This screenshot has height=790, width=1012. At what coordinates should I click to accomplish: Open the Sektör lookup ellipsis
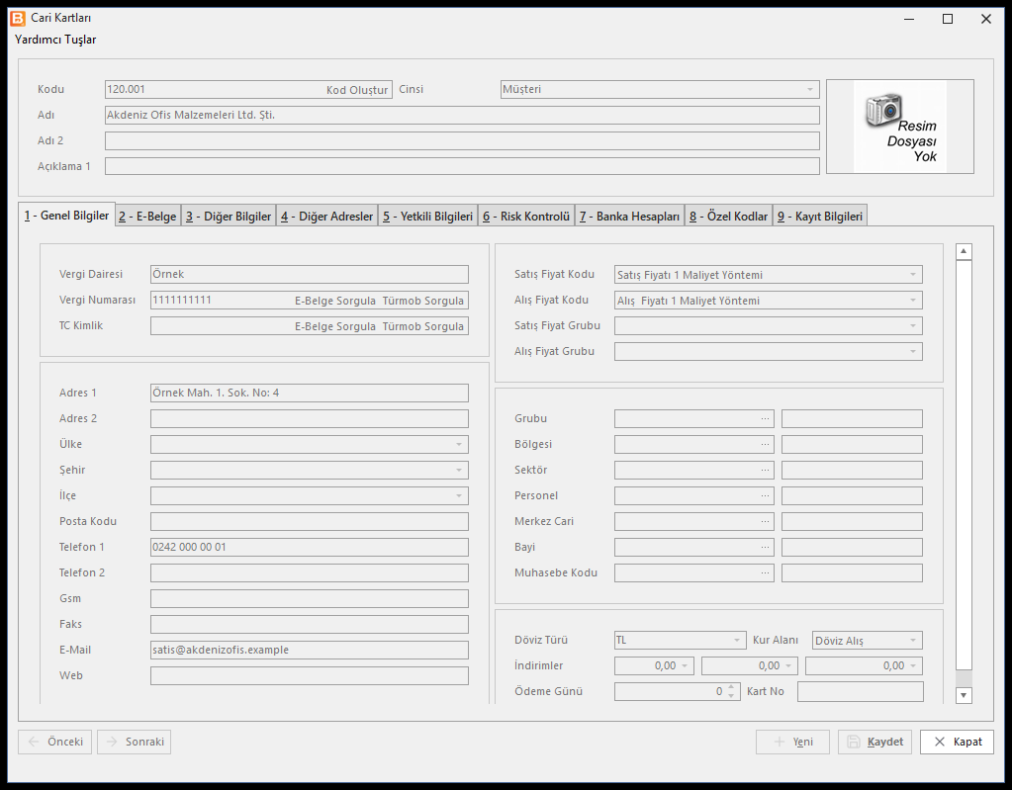(x=765, y=470)
